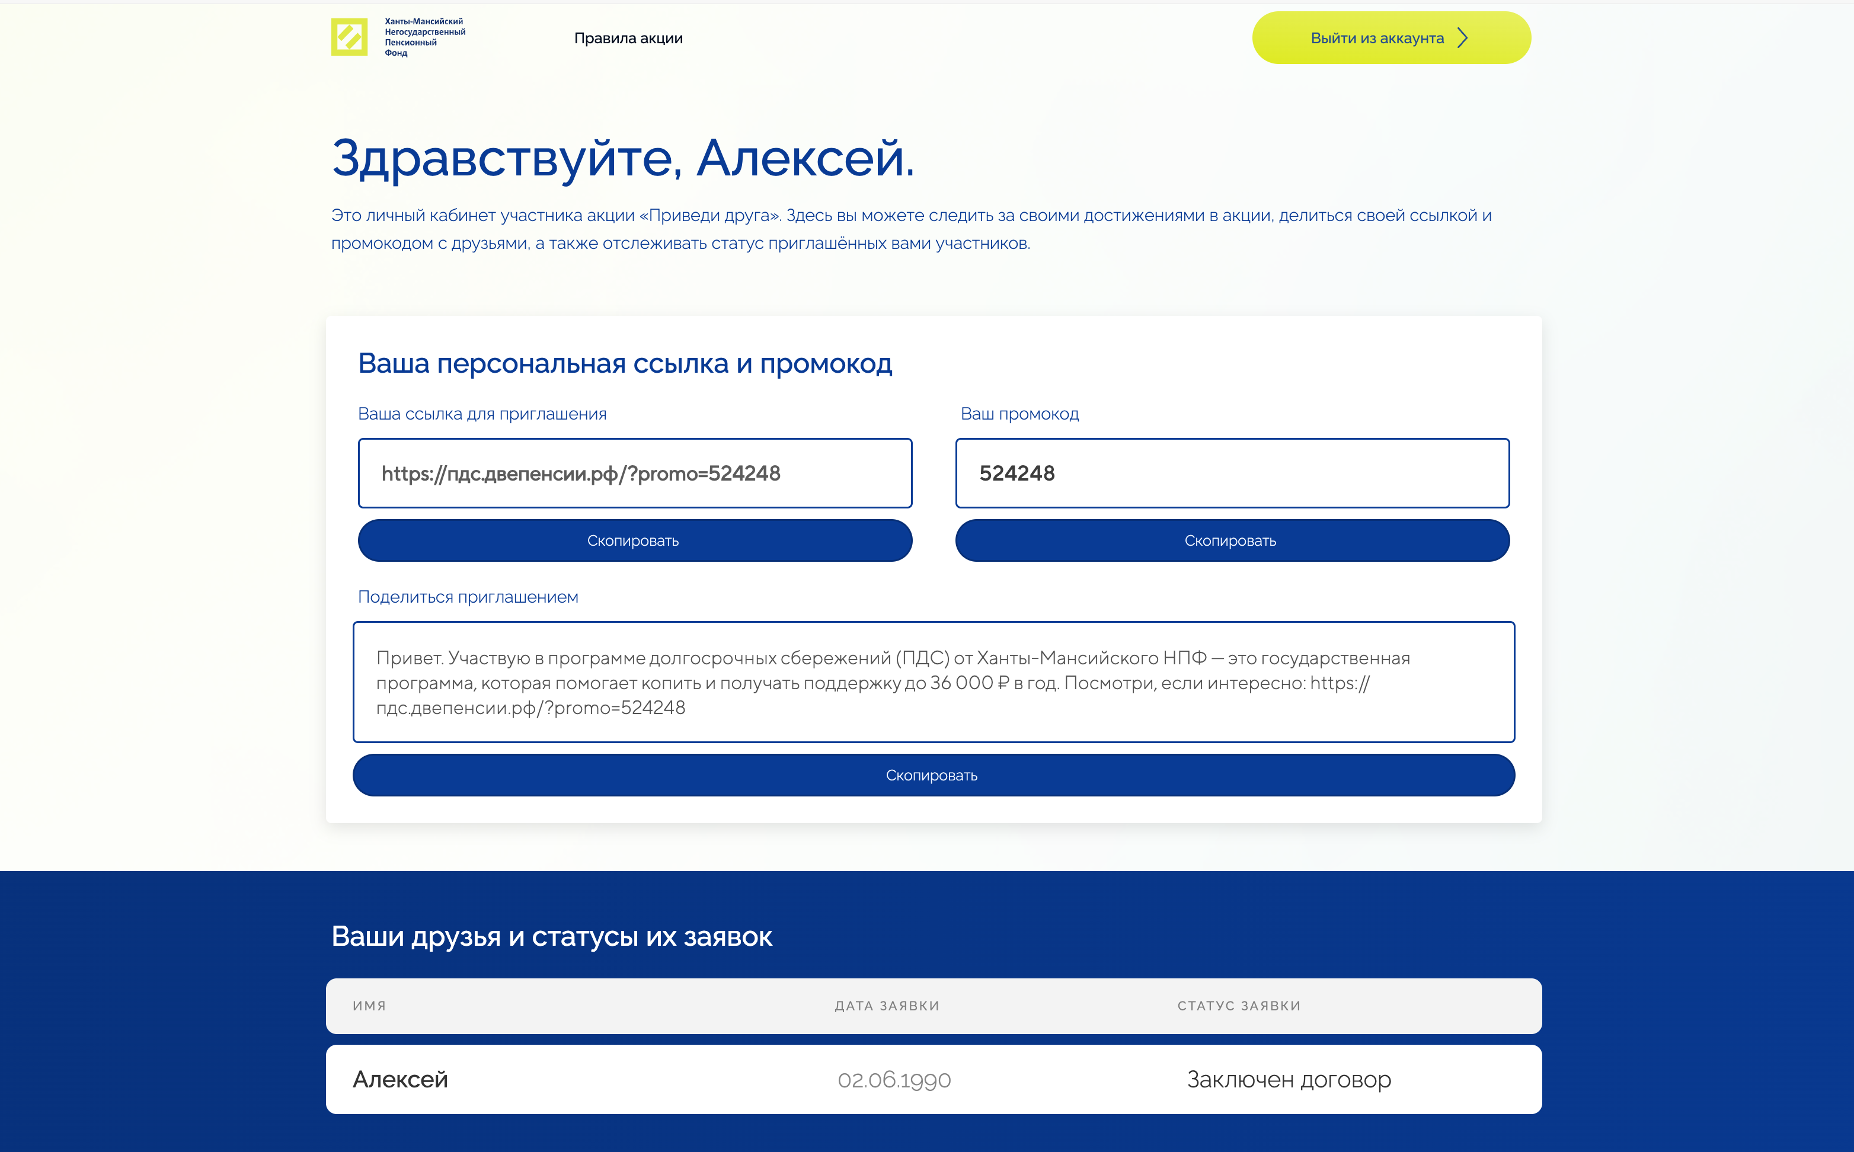Select the friend row named Алексей
The width and height of the screenshot is (1854, 1152).
point(401,1080)
